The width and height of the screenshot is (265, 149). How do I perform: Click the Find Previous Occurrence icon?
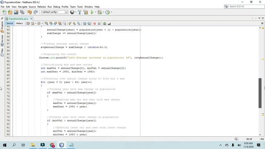(51, 24)
